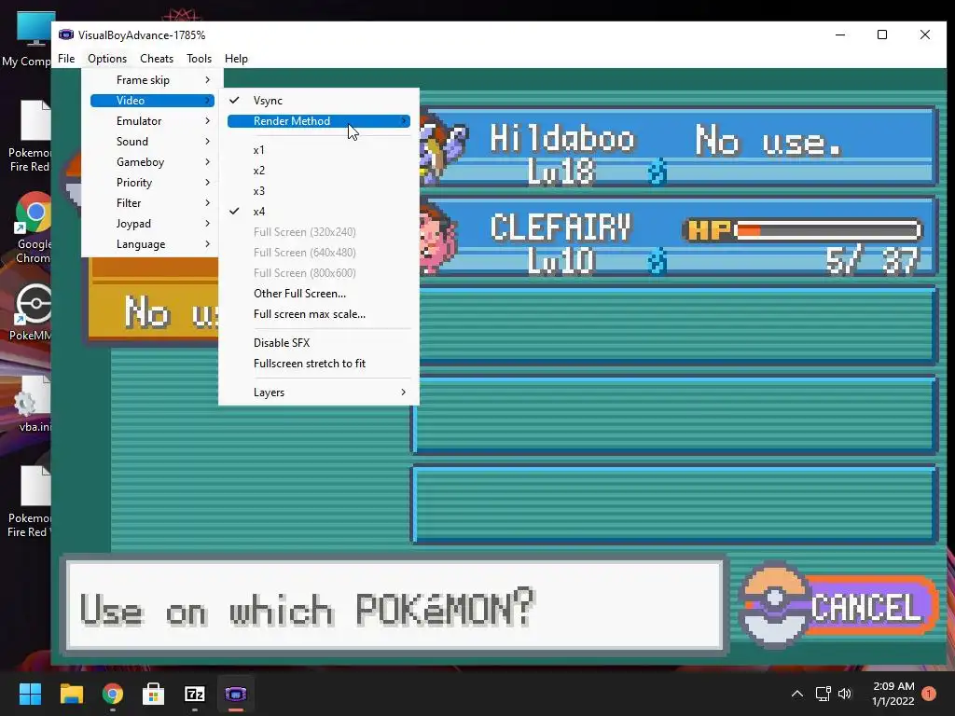Minimize the VisualBoyAdvance window
The image size is (955, 716).
840,34
